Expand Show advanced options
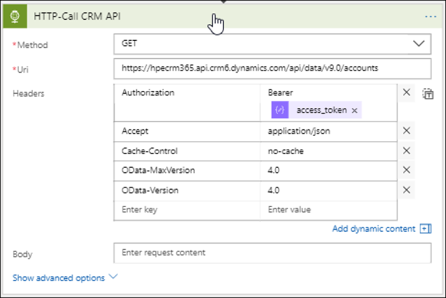This screenshot has width=446, height=298. (x=65, y=278)
